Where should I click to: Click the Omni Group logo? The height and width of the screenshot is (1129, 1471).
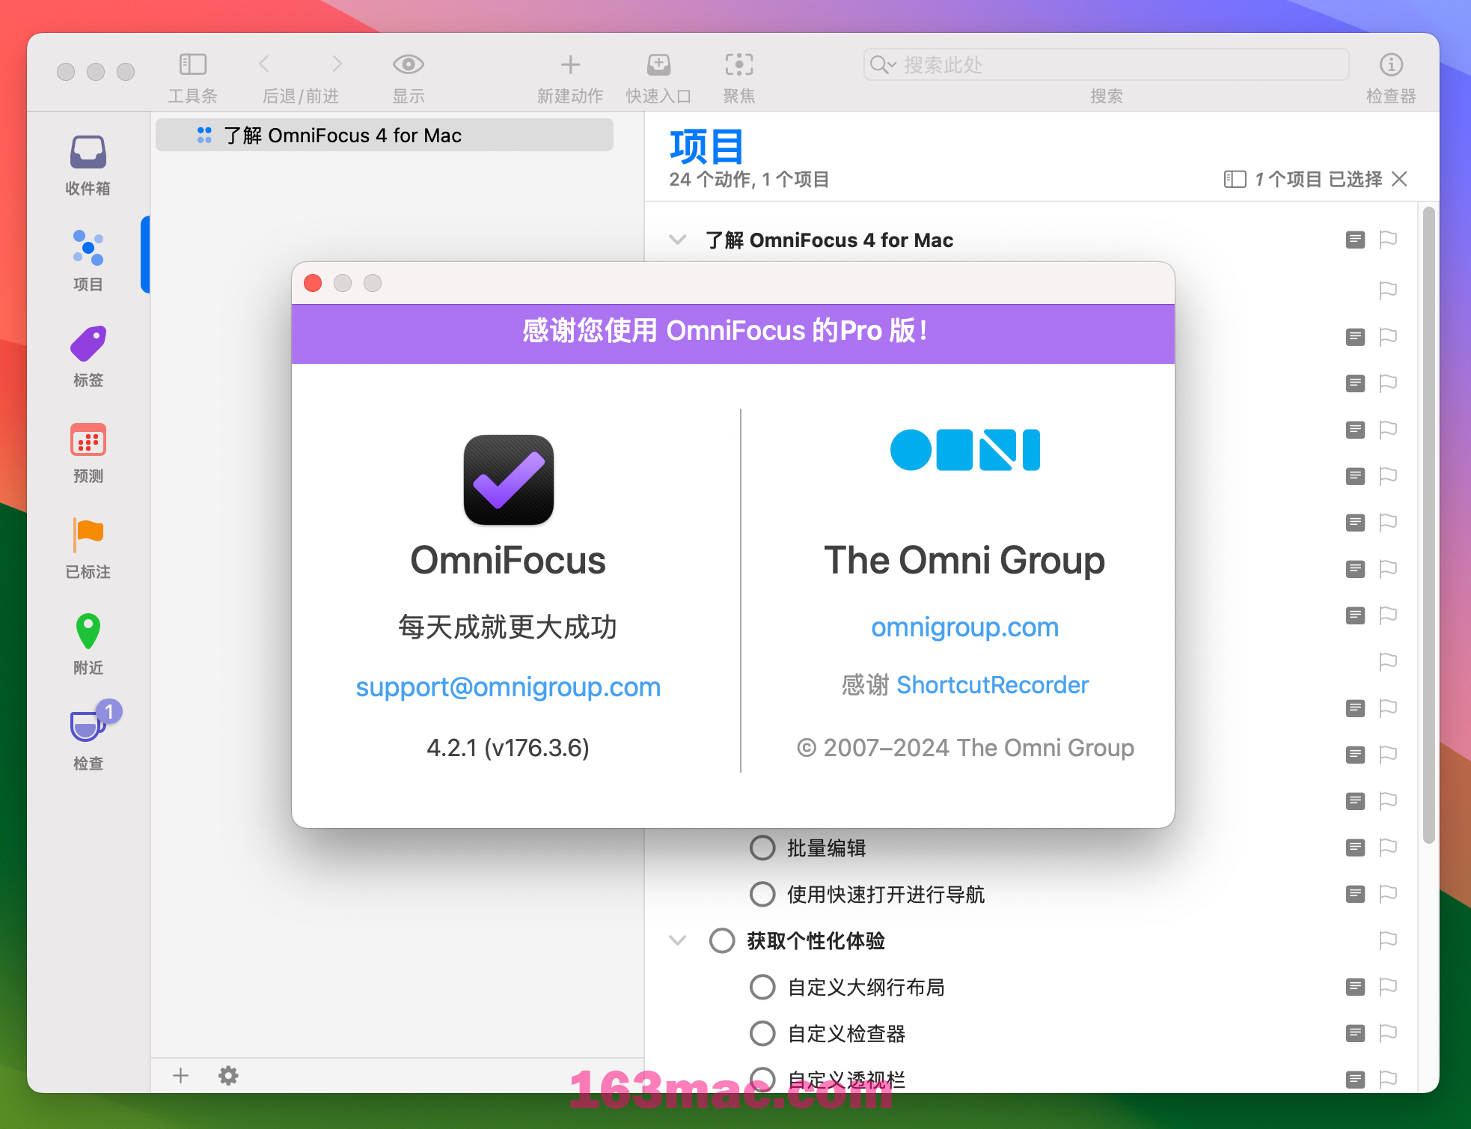(x=965, y=450)
